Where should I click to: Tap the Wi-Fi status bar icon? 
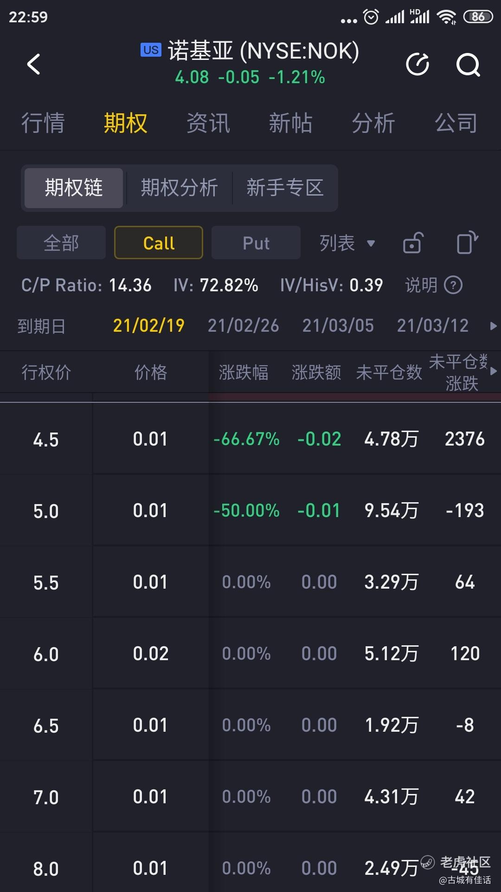coord(446,17)
